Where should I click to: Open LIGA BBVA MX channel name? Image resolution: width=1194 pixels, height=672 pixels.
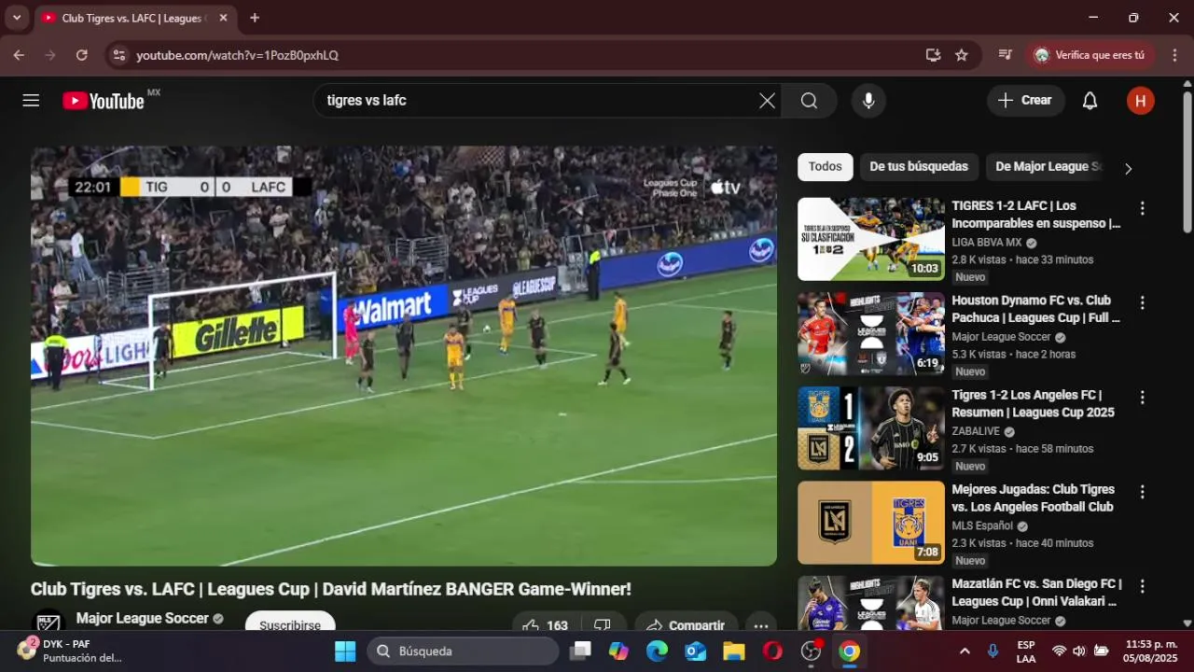click(x=987, y=243)
